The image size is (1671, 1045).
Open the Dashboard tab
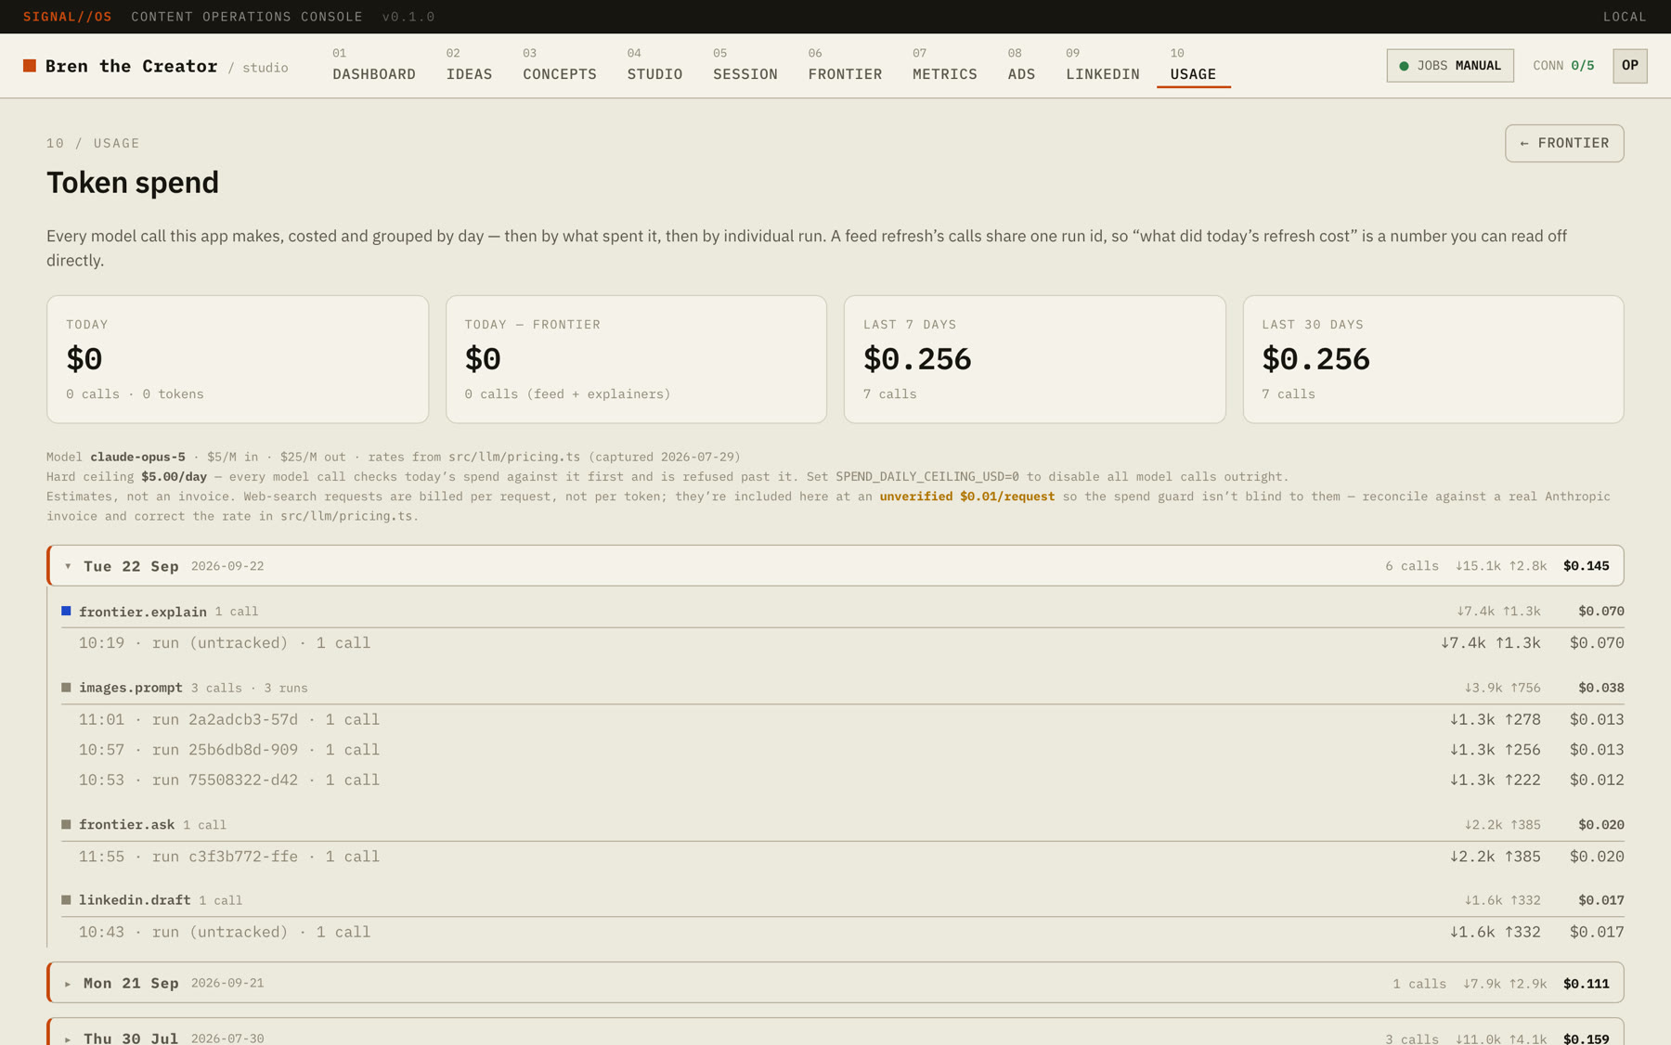[374, 65]
